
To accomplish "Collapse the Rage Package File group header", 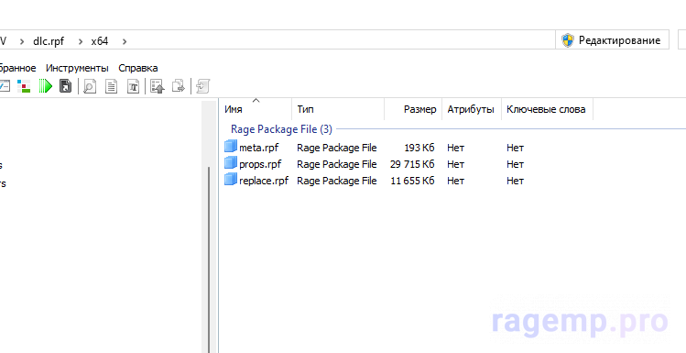I will (x=281, y=129).
